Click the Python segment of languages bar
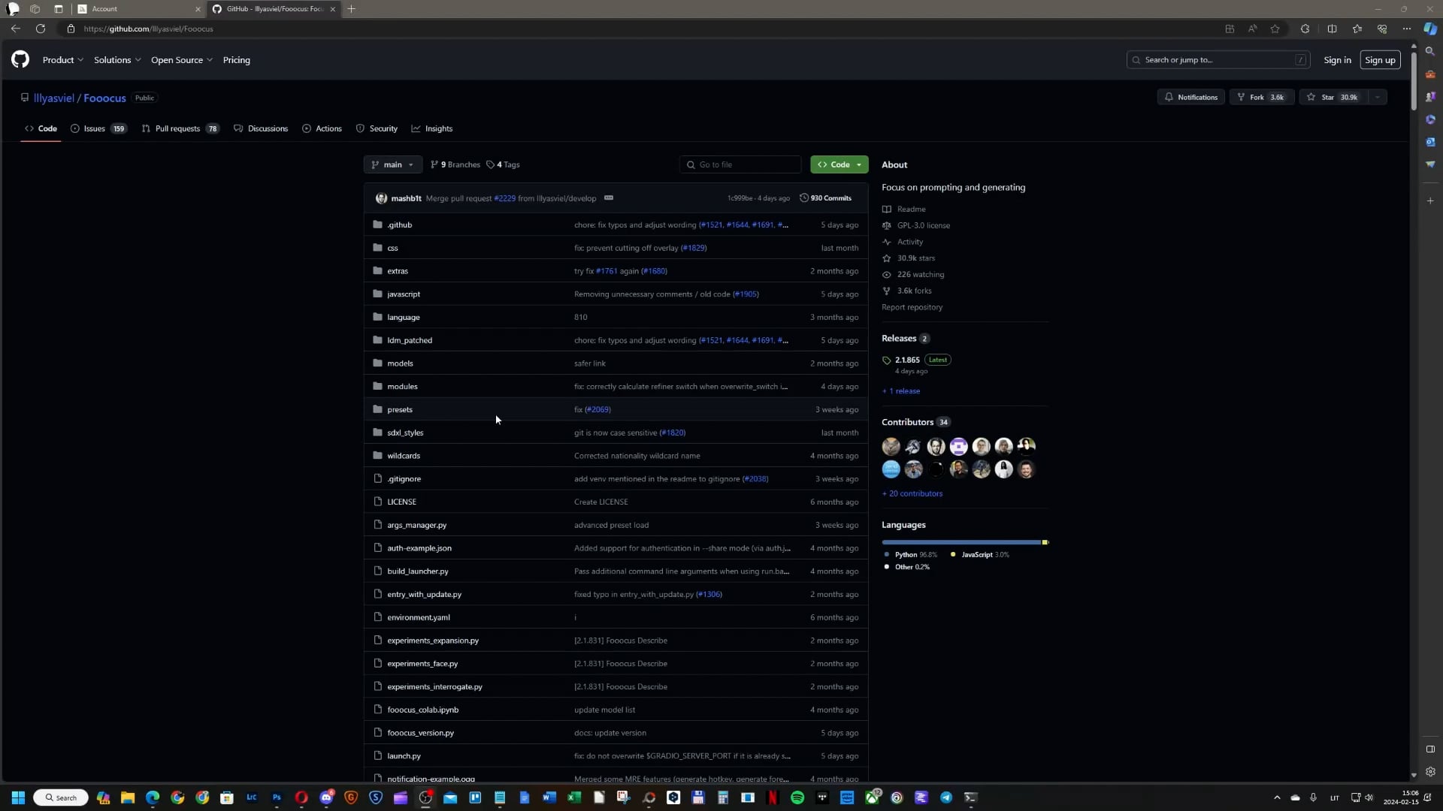1443x811 pixels. pos(961,542)
